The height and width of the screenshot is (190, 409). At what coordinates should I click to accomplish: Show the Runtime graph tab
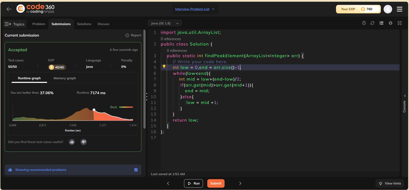[29, 78]
